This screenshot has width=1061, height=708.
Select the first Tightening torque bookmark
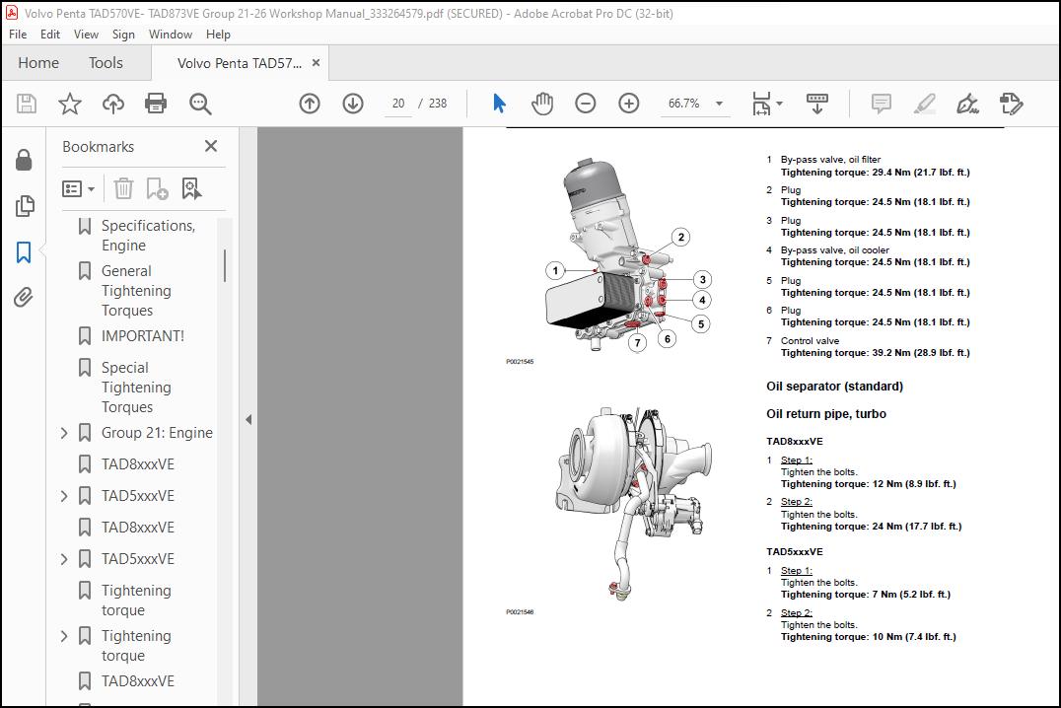tap(136, 601)
